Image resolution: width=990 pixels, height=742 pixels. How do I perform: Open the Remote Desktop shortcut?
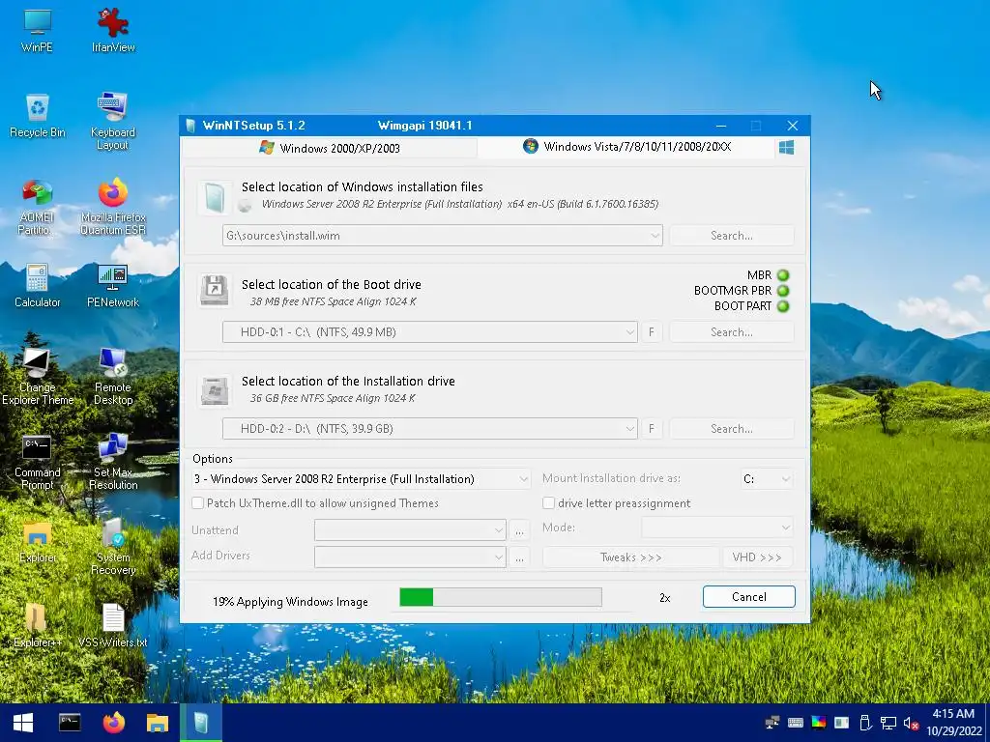pos(113,377)
